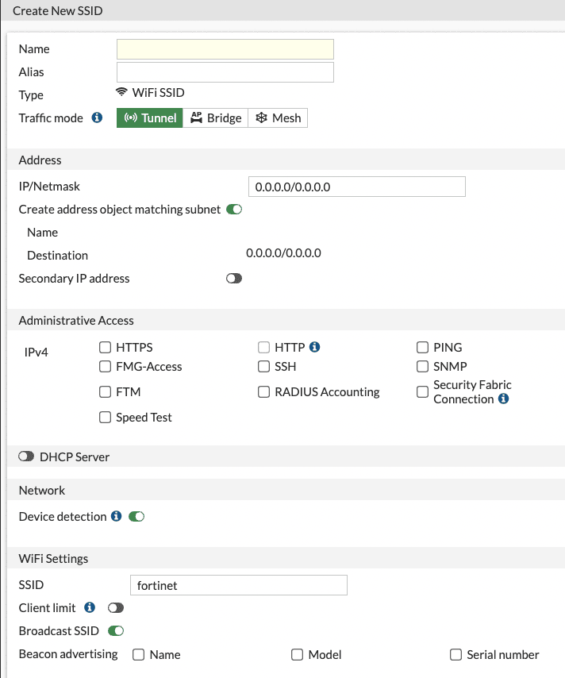Choose Mesh traffic mode

[278, 117]
